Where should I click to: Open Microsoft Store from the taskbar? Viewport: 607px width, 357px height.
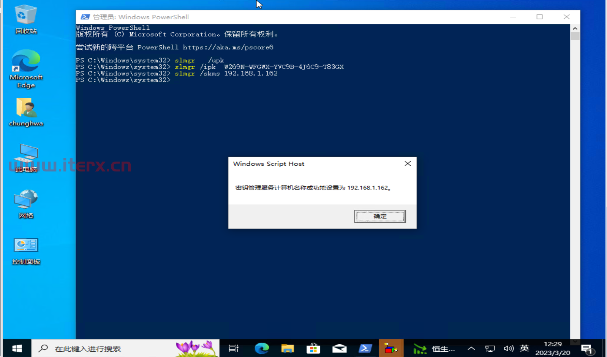pos(313,348)
